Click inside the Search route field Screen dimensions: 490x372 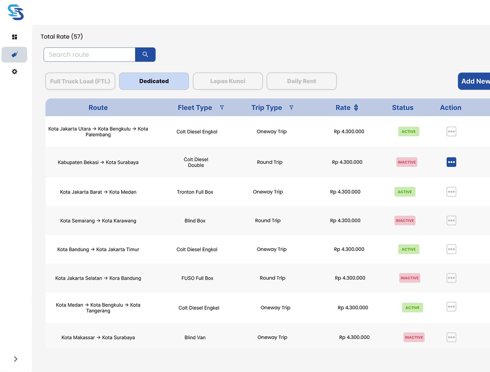pyautogui.click(x=89, y=54)
